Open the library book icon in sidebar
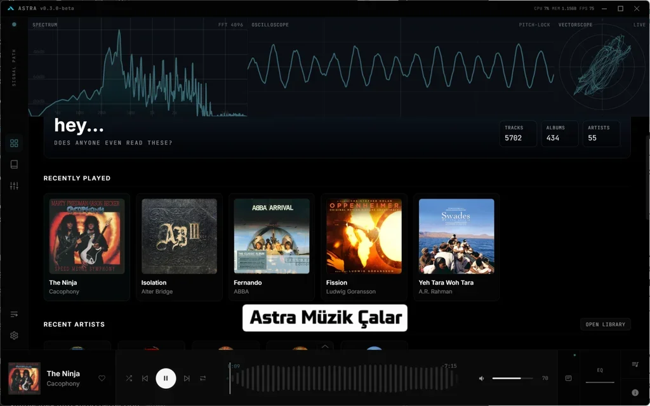 14,164
